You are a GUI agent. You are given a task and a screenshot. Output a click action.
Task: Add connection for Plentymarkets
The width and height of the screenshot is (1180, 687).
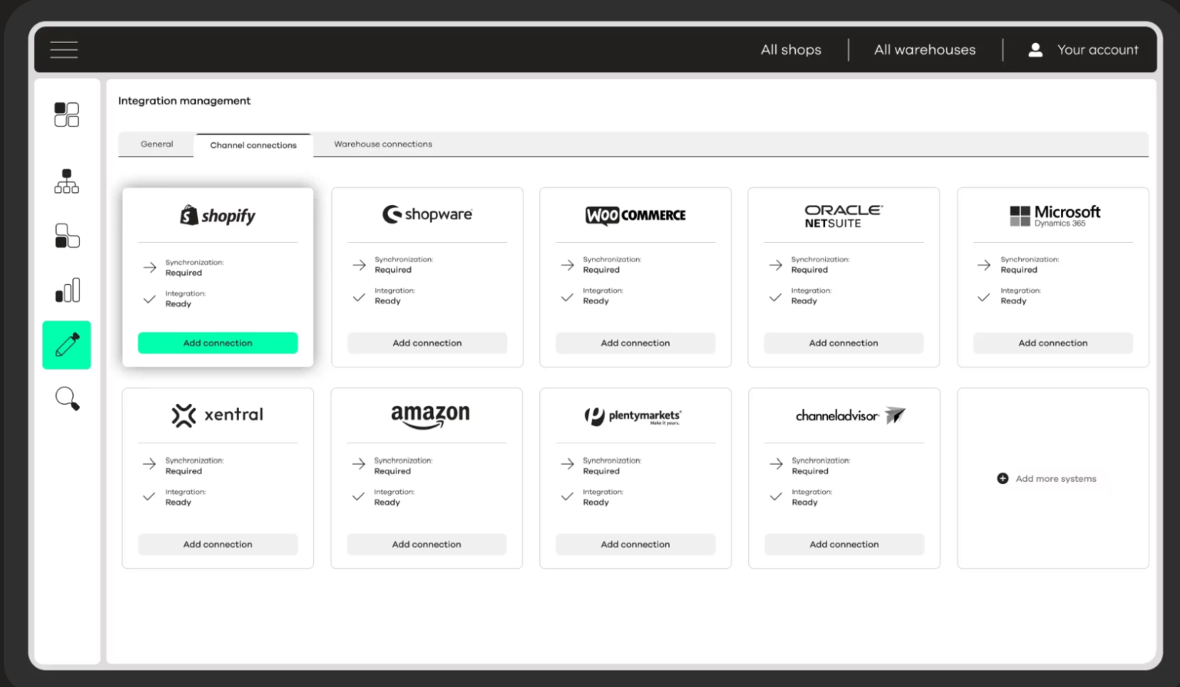[x=635, y=544]
